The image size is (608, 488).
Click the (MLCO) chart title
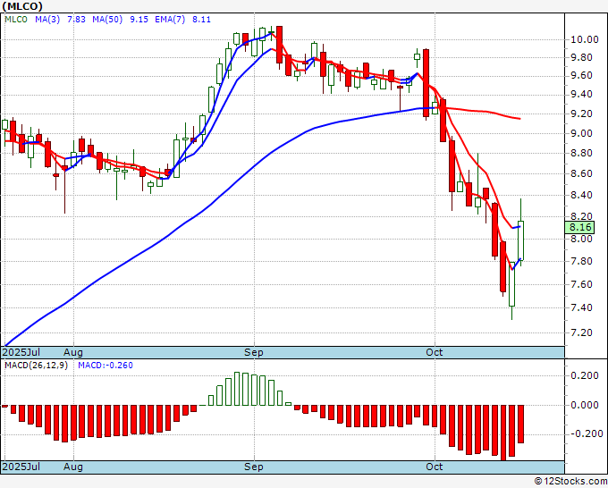pyautogui.click(x=22, y=6)
